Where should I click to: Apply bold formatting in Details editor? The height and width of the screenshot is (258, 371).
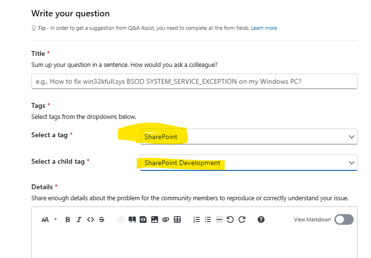67,219
